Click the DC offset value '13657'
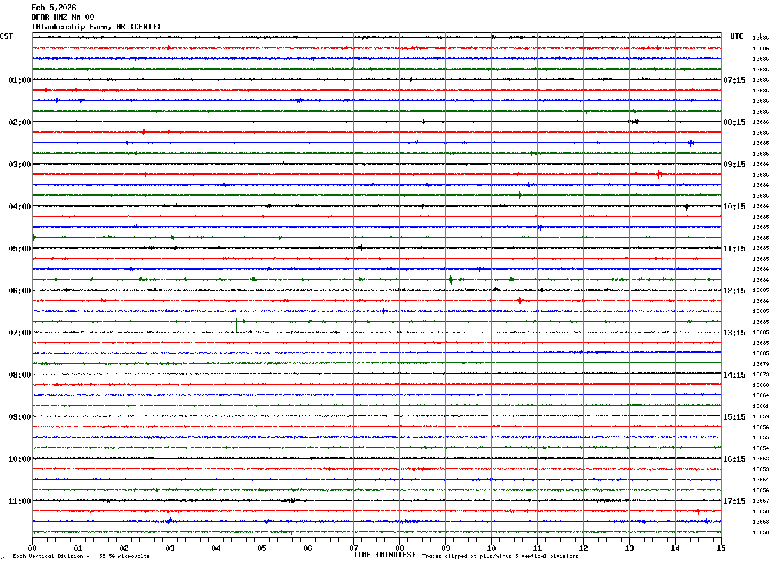Viewport: 772px width, 565px height. 761,501
